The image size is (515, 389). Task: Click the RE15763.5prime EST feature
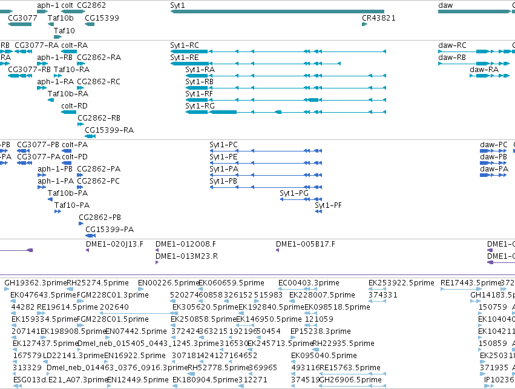(x=352, y=374)
